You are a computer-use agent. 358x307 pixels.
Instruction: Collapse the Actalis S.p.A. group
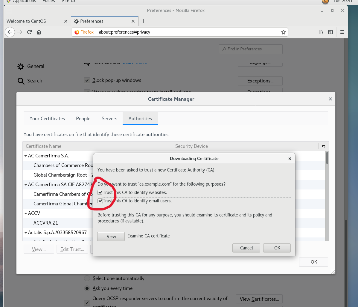(26, 233)
